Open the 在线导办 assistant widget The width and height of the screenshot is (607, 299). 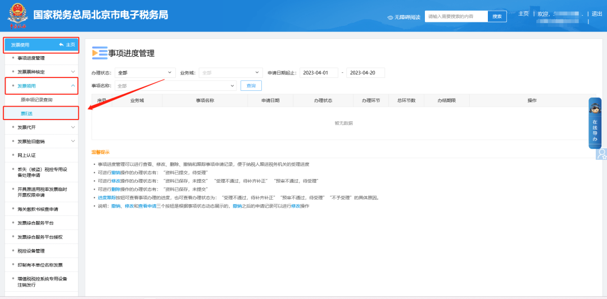point(595,123)
